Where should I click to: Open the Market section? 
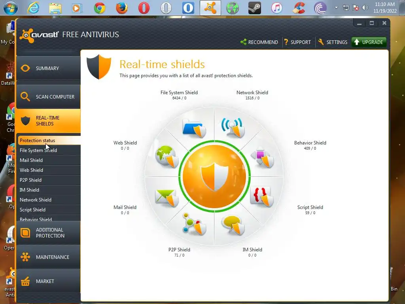(48, 281)
